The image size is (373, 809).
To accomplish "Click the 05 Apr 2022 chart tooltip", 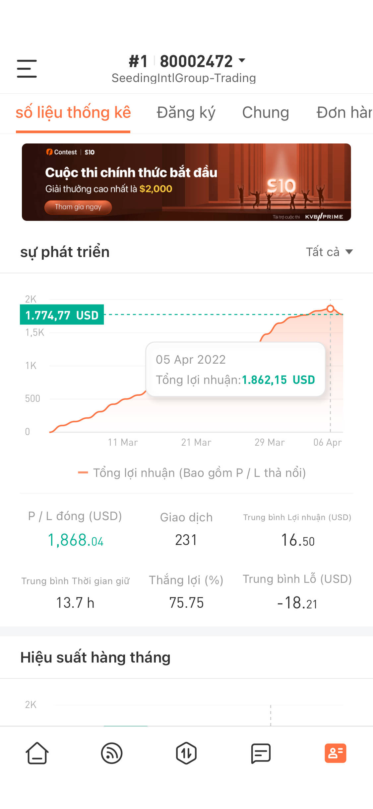I will [x=235, y=369].
